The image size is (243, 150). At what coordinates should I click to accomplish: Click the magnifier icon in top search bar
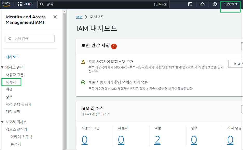pos(42,4)
